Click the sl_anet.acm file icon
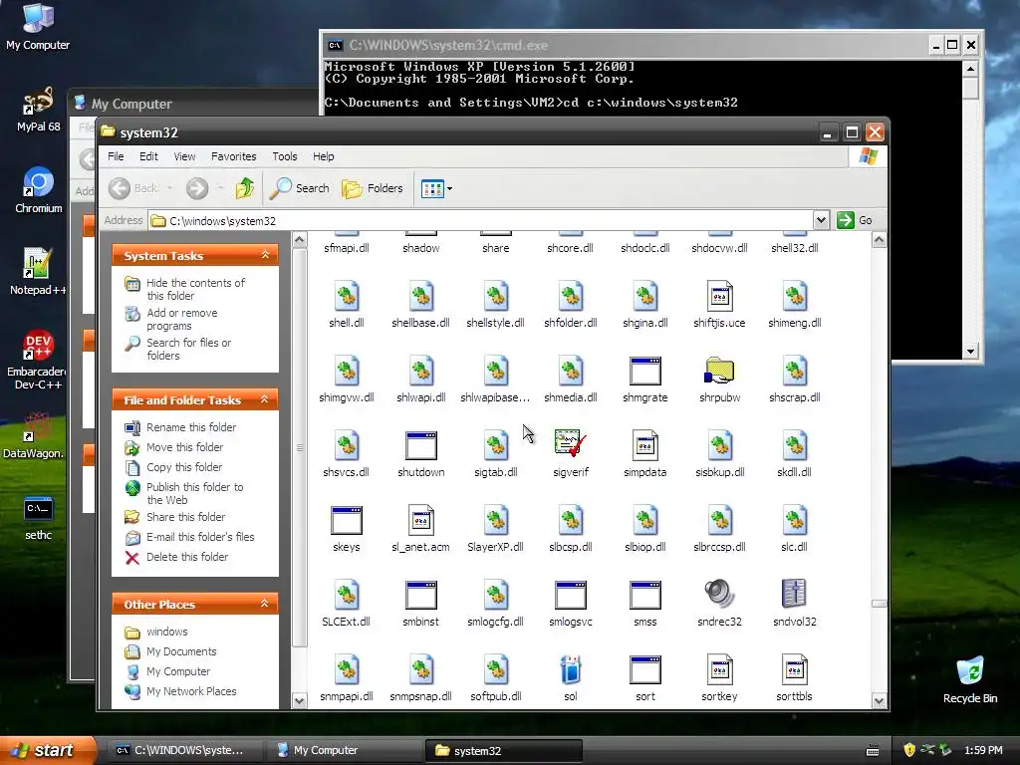Screen dimensions: 1020x765 click(x=421, y=520)
